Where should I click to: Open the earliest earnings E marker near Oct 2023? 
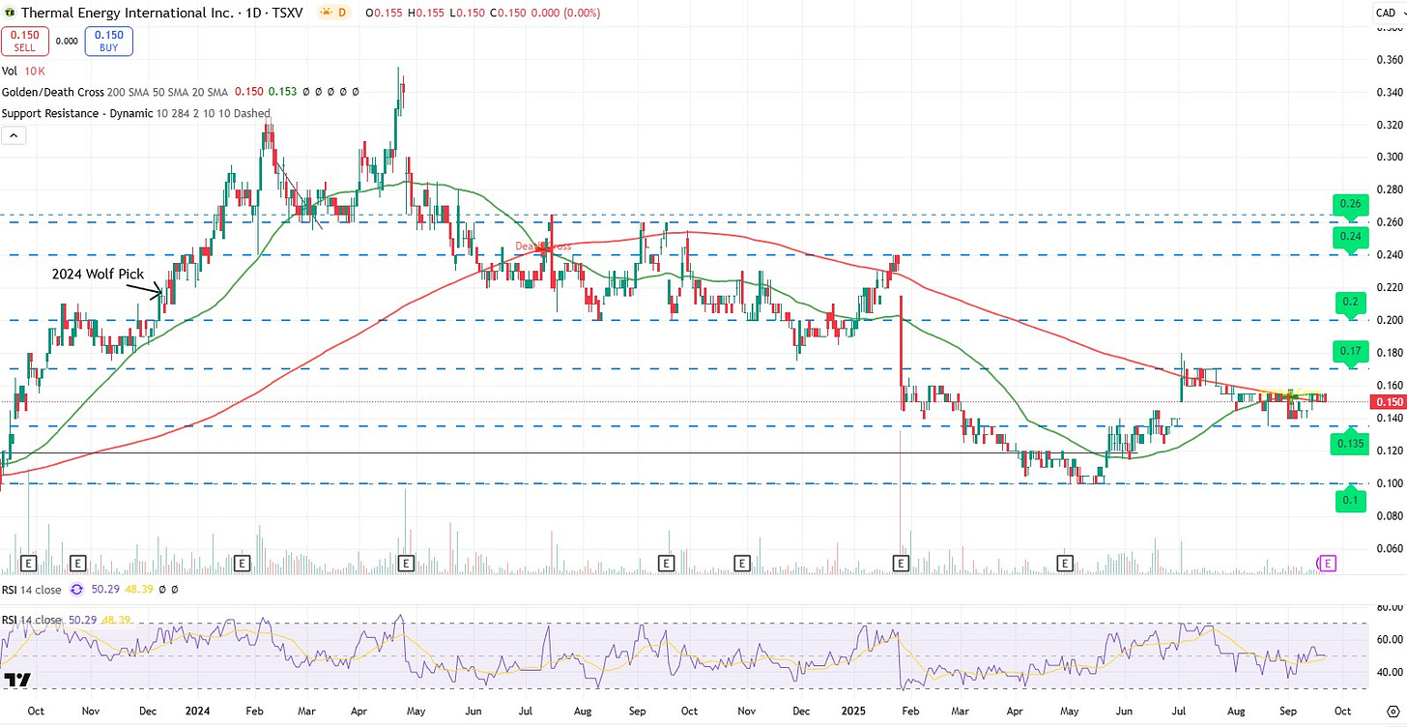pos(29,563)
